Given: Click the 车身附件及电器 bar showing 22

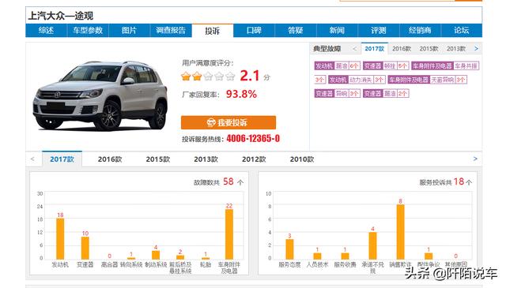Looking at the screenshot, I should (x=229, y=234).
